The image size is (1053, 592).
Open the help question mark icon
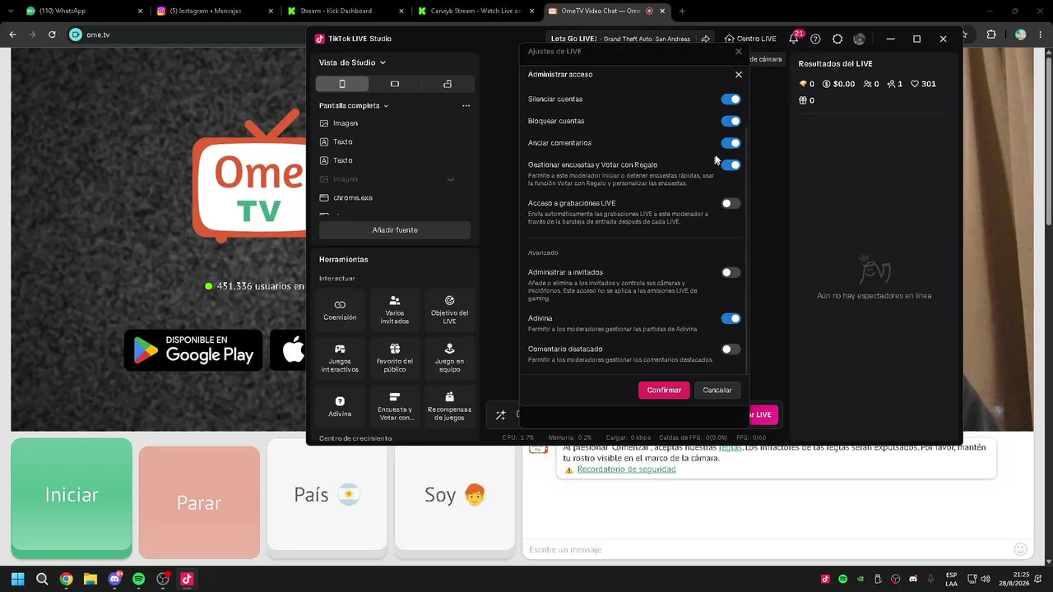coord(815,39)
